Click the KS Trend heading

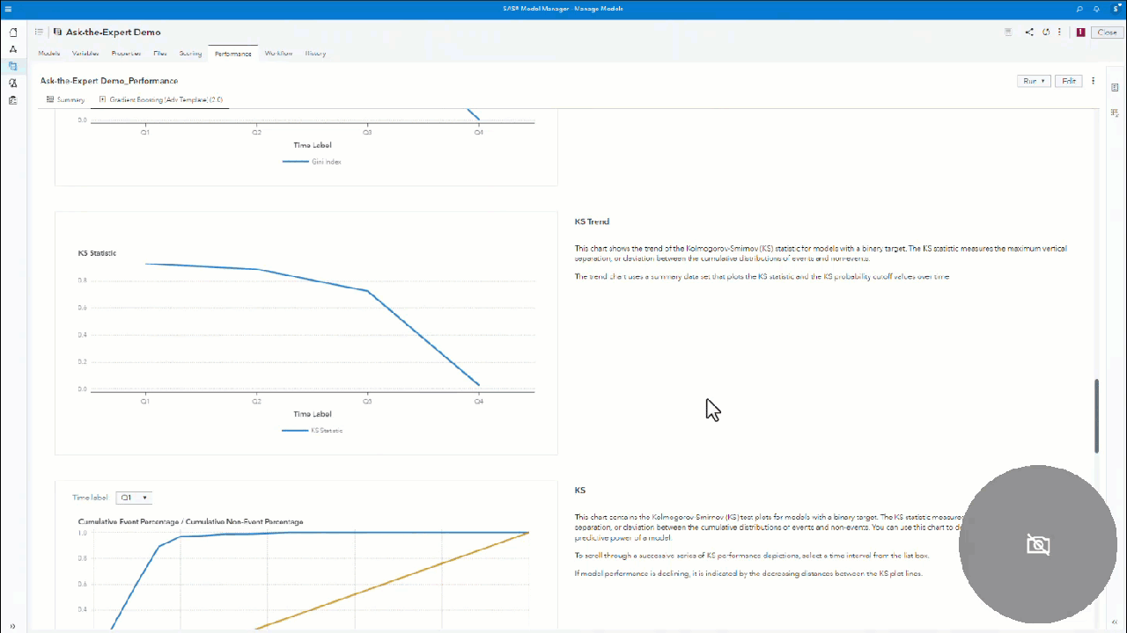coord(592,222)
